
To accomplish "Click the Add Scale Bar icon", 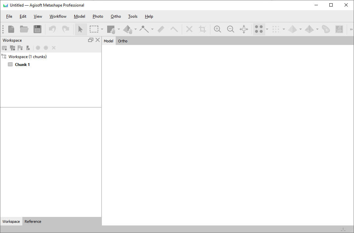I will point(28,48).
